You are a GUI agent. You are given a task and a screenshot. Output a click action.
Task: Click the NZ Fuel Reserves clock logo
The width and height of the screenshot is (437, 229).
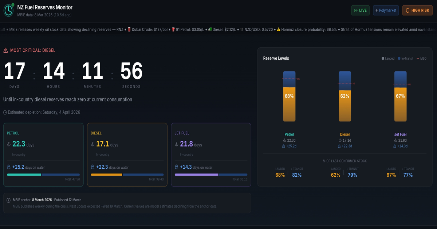(9, 11)
